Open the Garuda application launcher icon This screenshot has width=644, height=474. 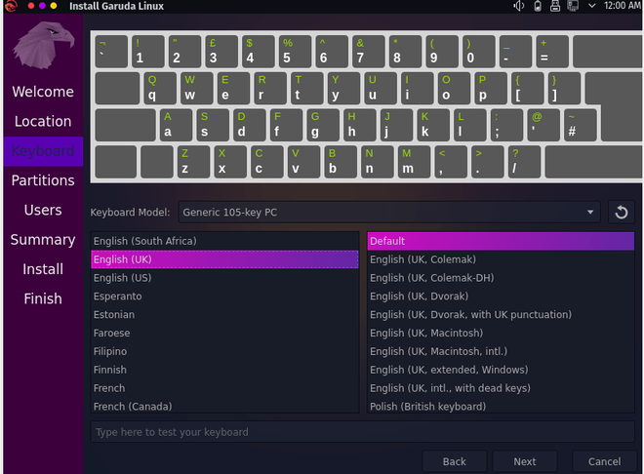(x=10, y=7)
